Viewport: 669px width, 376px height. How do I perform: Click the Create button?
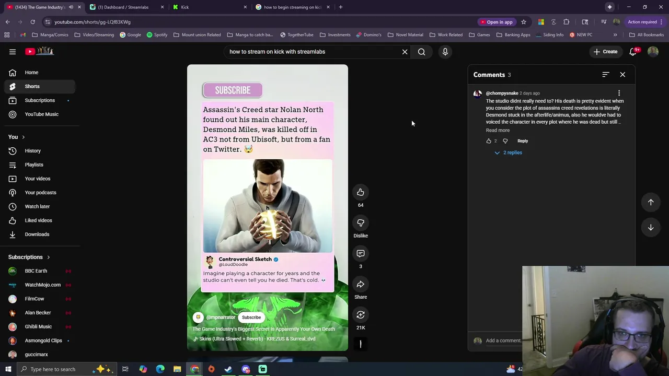click(x=605, y=52)
